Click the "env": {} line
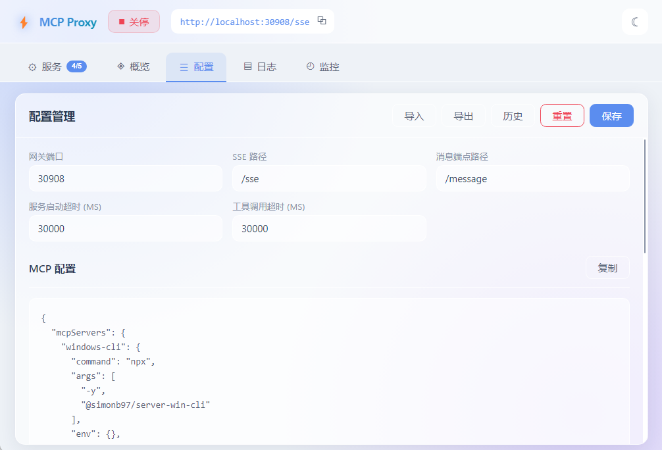Viewport: 662px width, 450px height. 95,434
